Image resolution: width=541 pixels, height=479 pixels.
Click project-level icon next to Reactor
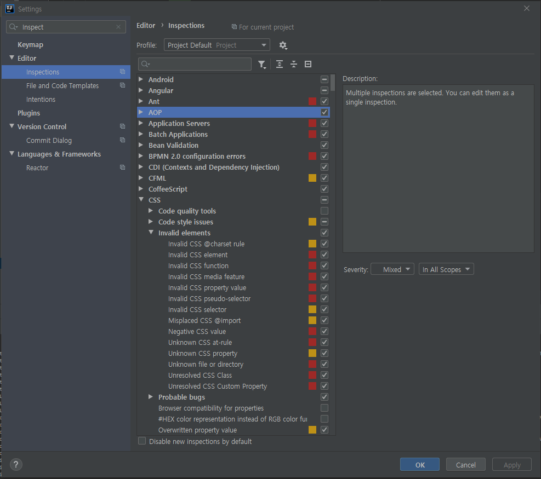(x=122, y=168)
